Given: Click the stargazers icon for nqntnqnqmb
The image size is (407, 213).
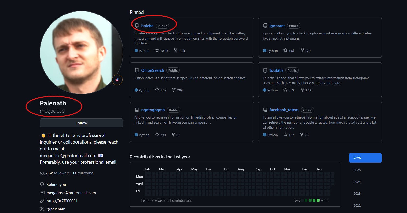Looking at the screenshot, I should tap(157, 135).
